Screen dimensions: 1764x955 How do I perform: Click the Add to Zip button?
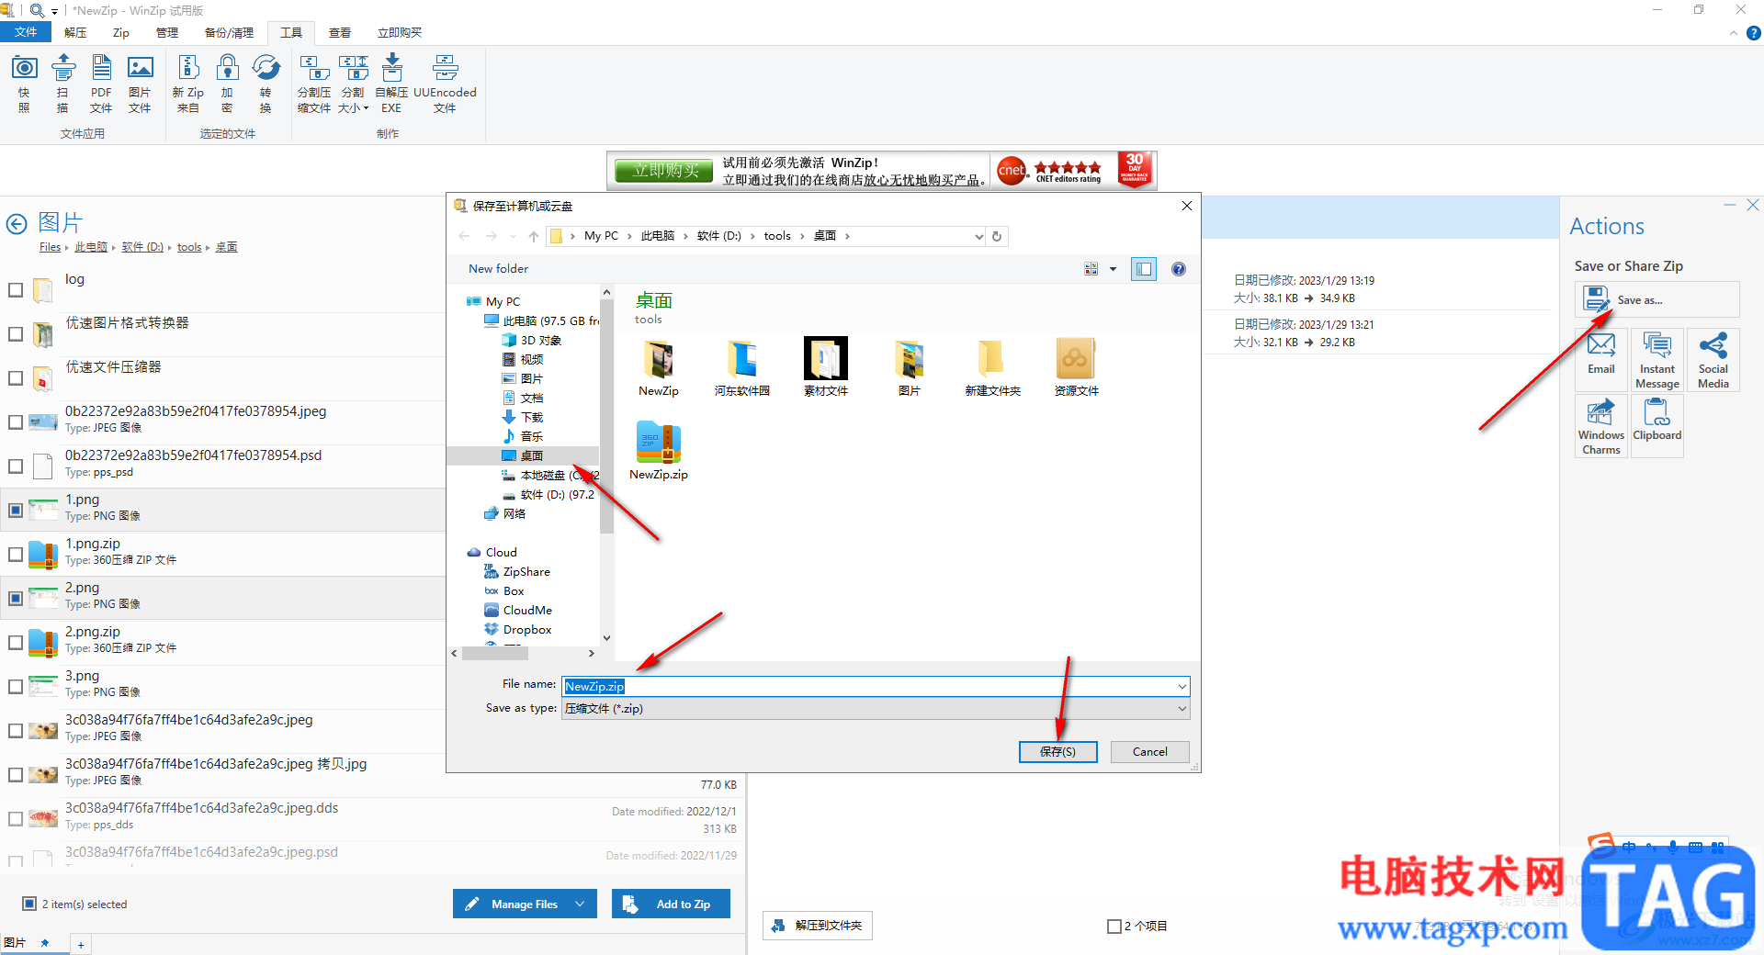pos(672,904)
